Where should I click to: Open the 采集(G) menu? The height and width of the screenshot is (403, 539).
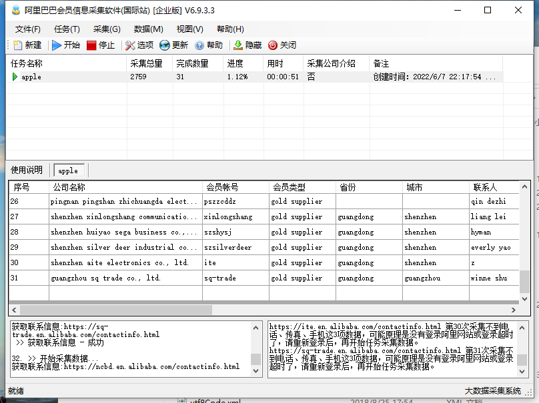click(107, 29)
